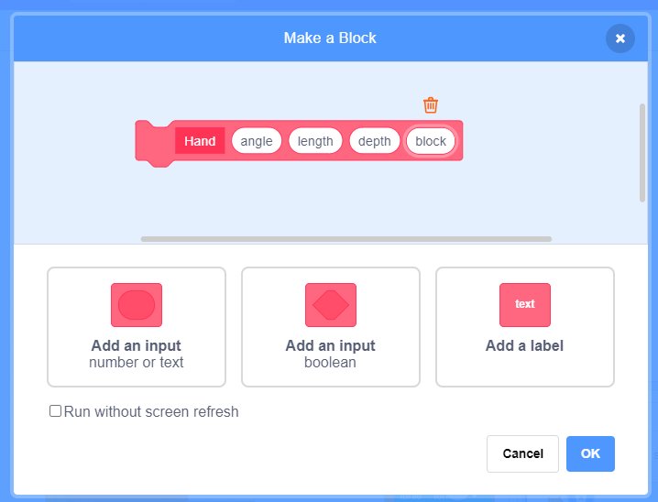Image resolution: width=658 pixels, height=502 pixels.
Task: Click the pink "text" label icon
Action: point(525,304)
